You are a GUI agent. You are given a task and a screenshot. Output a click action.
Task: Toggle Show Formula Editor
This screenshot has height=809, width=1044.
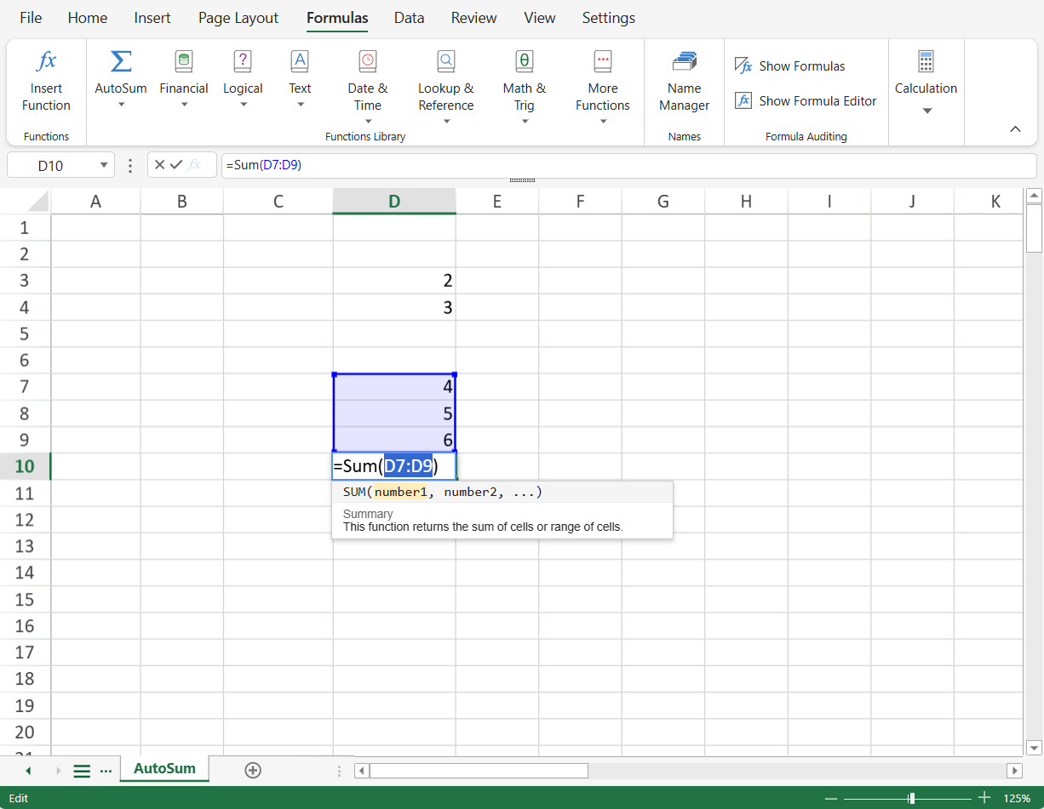point(806,100)
